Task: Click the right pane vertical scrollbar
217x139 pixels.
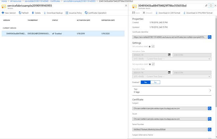Action: tap(216, 62)
